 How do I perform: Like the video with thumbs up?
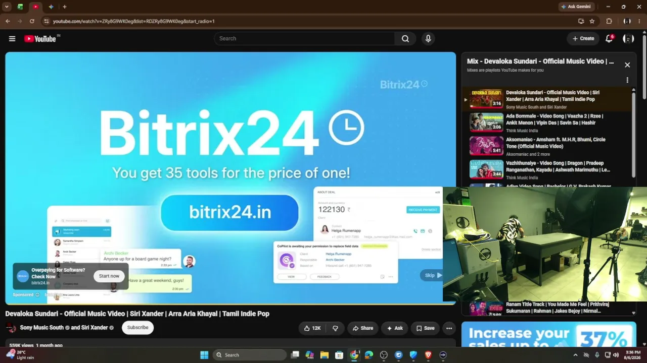coord(312,328)
